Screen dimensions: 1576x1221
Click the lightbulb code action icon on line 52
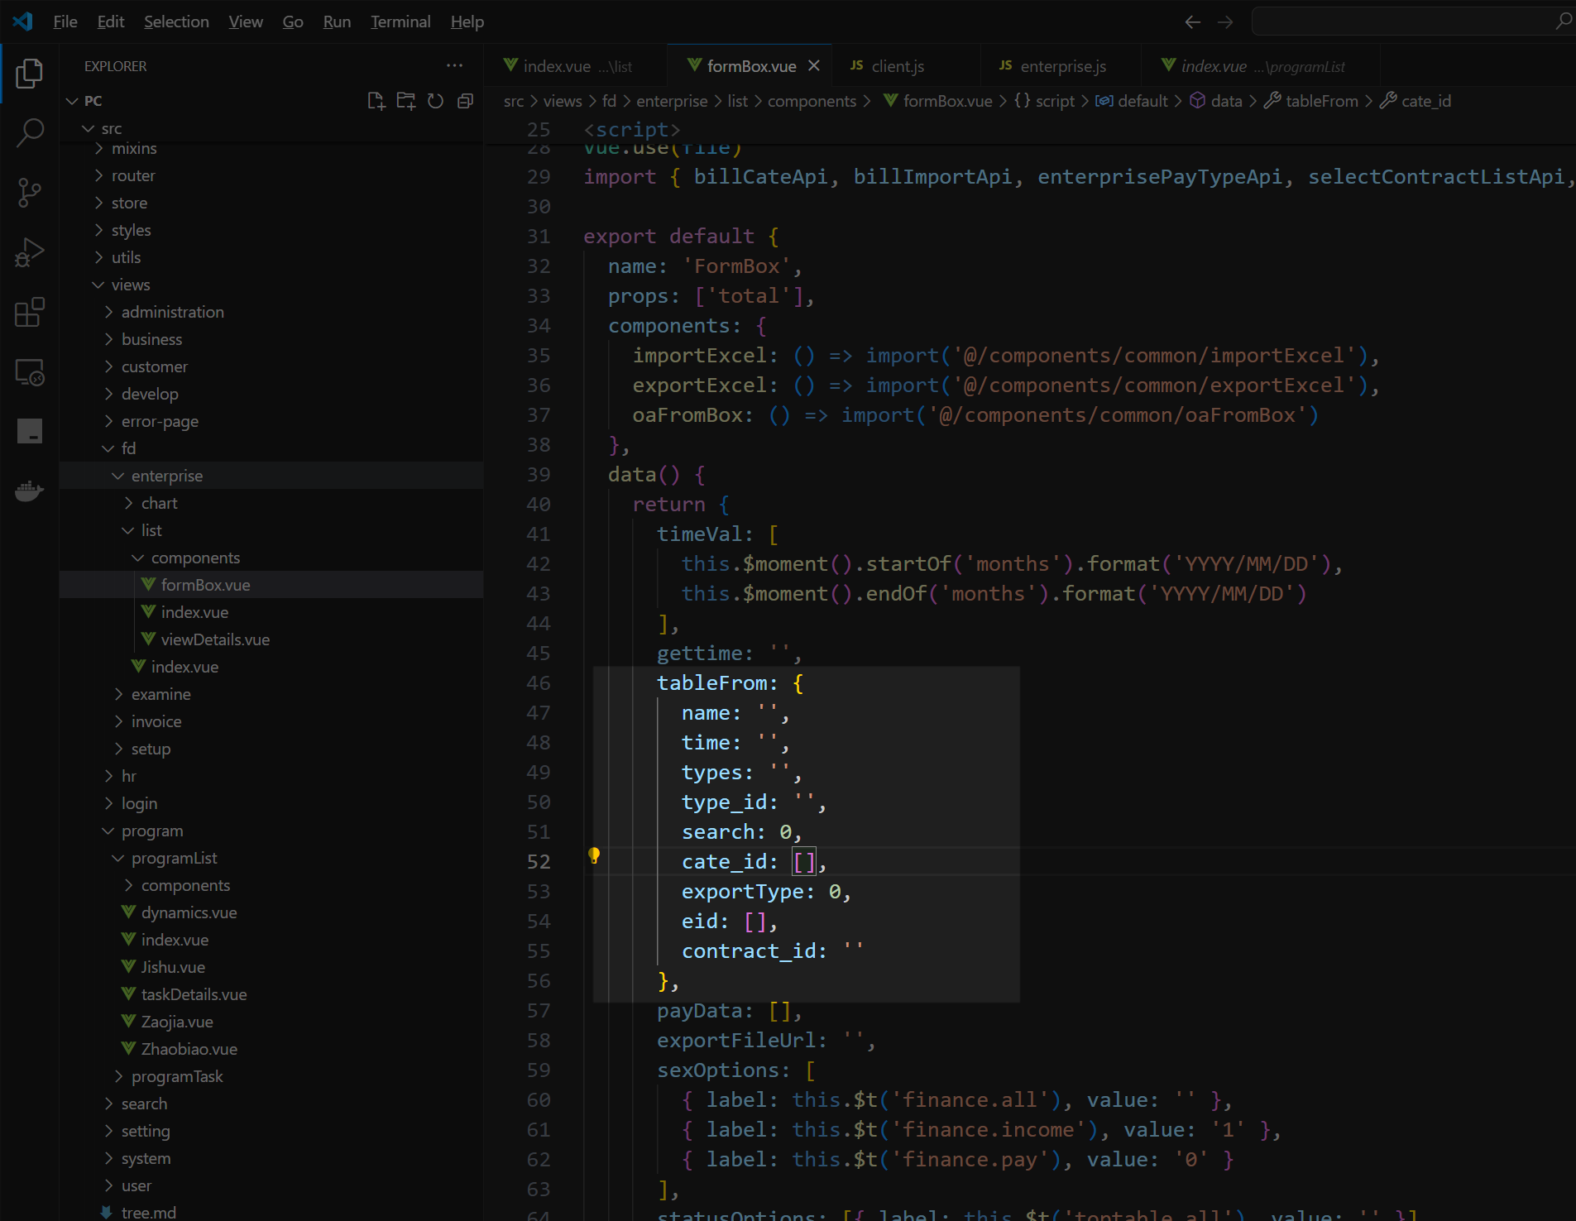pos(594,855)
